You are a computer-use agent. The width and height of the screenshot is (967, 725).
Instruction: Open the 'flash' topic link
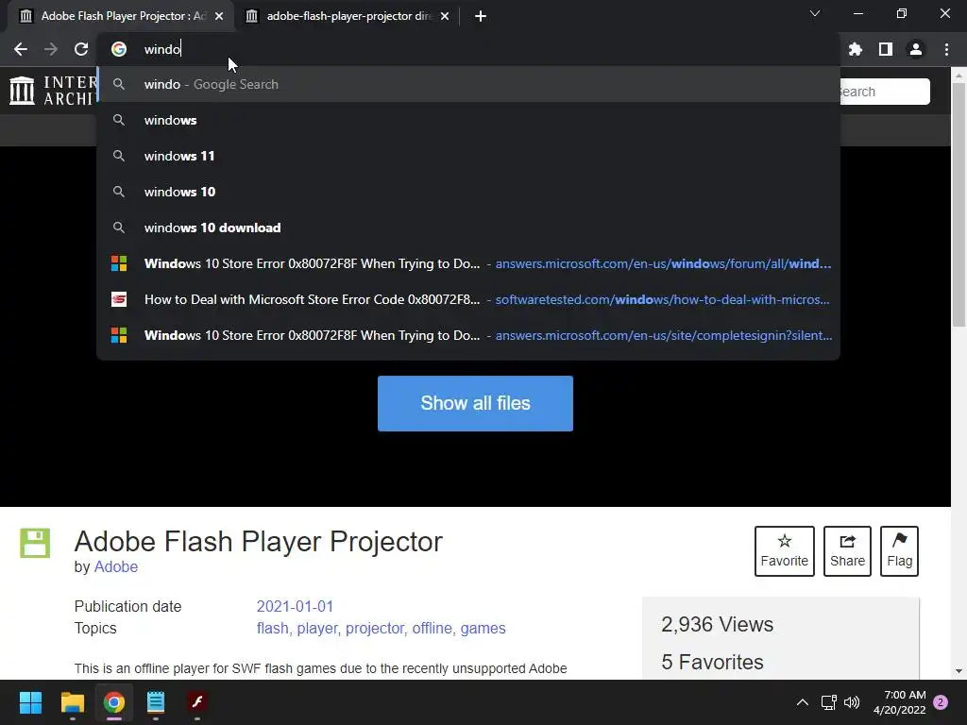[x=272, y=628]
